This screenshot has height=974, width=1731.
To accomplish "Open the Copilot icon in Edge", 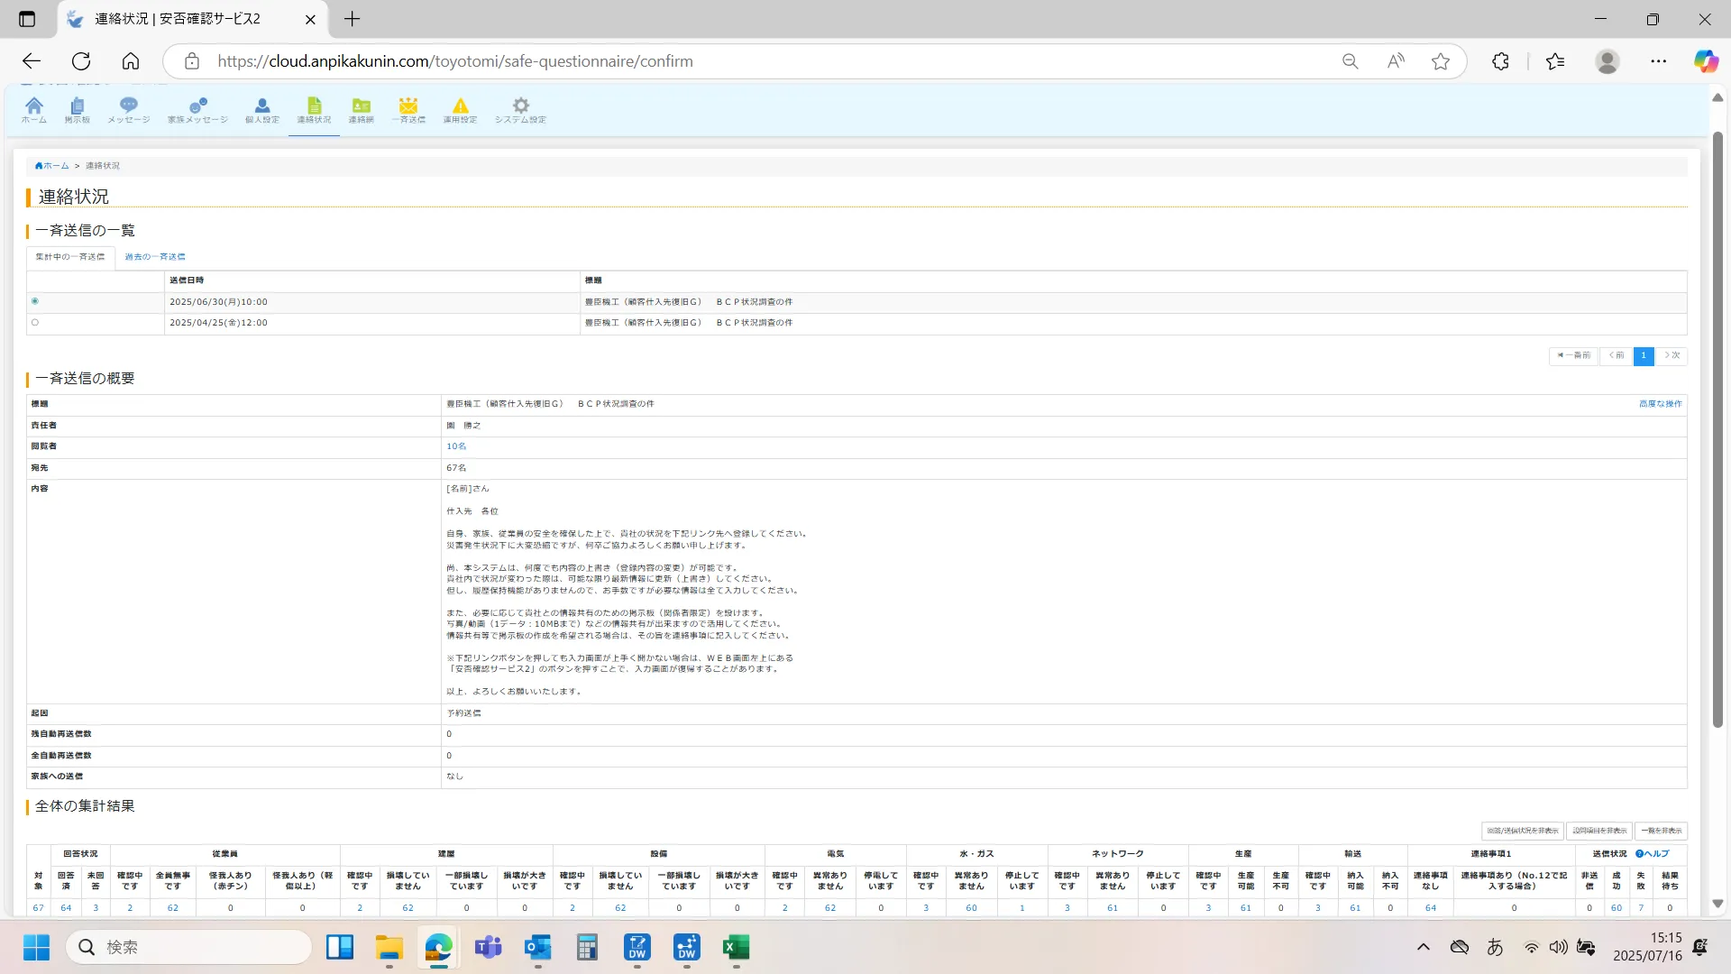I will tap(1706, 61).
